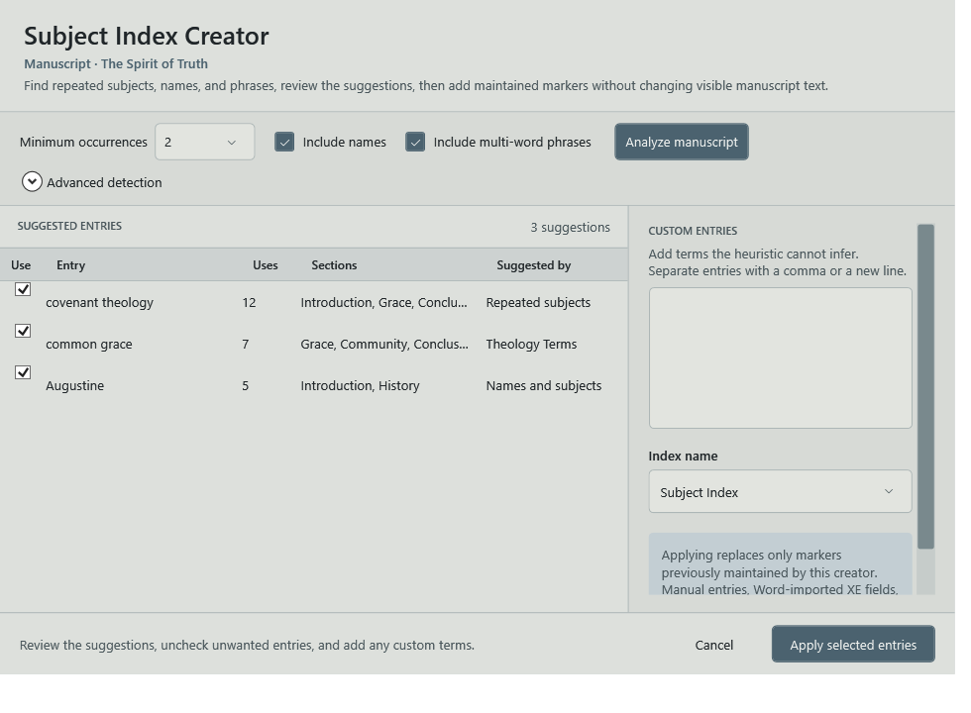Click the 5 uses value

246,385
